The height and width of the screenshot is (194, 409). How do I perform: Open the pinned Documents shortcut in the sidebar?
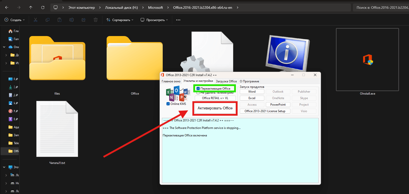pos(14,95)
